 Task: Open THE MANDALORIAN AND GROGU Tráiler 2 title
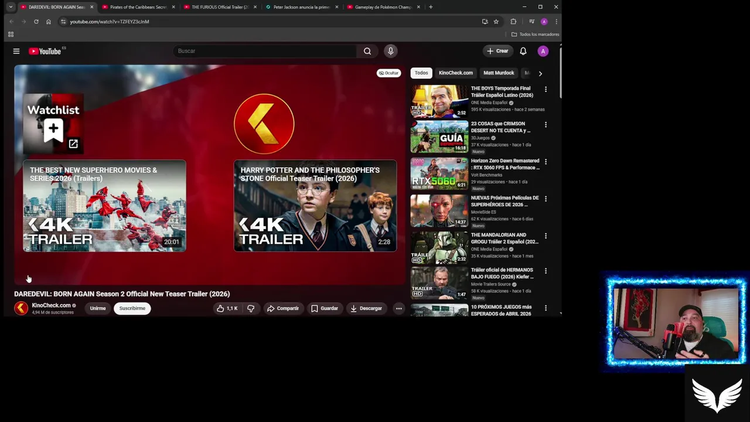504,239
